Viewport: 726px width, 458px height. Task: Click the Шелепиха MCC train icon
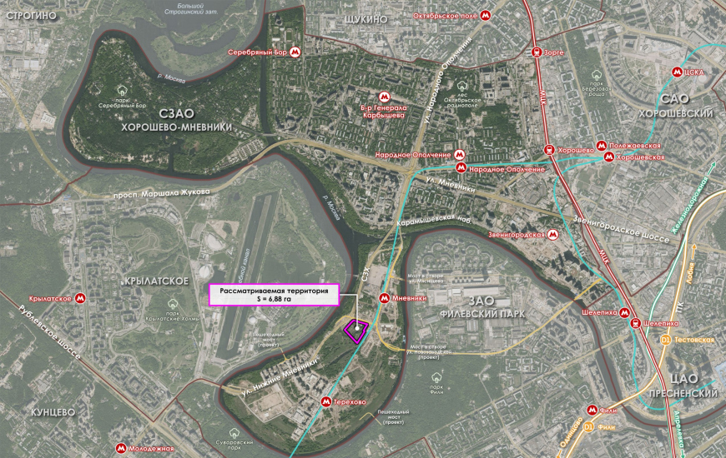pos(636,323)
